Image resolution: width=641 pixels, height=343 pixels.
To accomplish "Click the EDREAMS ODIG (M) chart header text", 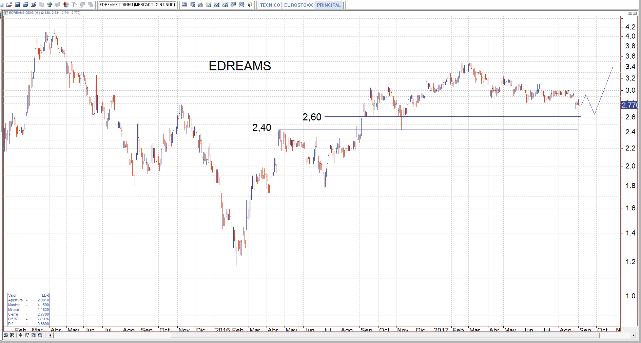I will click(45, 13).
